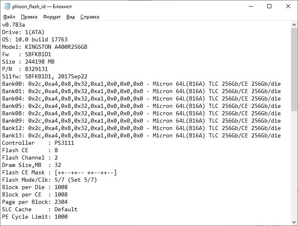
Task: Open the Вид menu
Action: pyautogui.click(x=71, y=17)
